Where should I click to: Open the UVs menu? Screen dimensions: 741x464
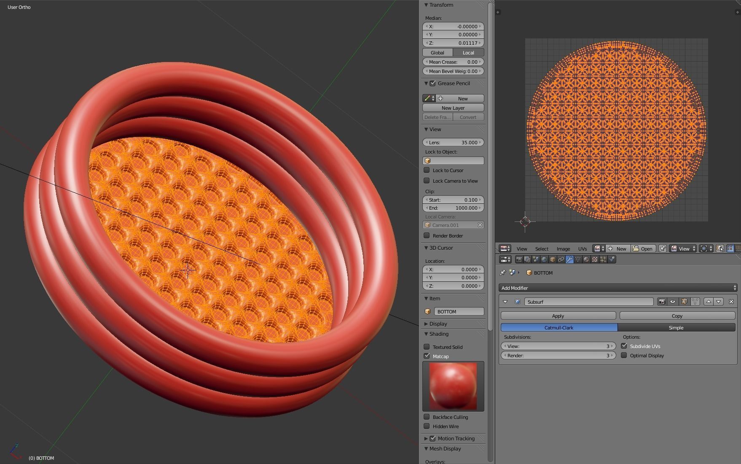coord(583,248)
